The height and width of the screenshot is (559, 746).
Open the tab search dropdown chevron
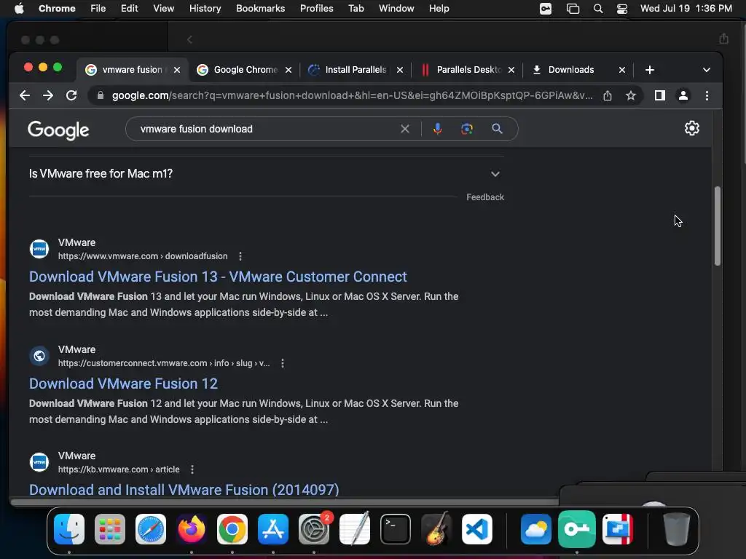(707, 70)
